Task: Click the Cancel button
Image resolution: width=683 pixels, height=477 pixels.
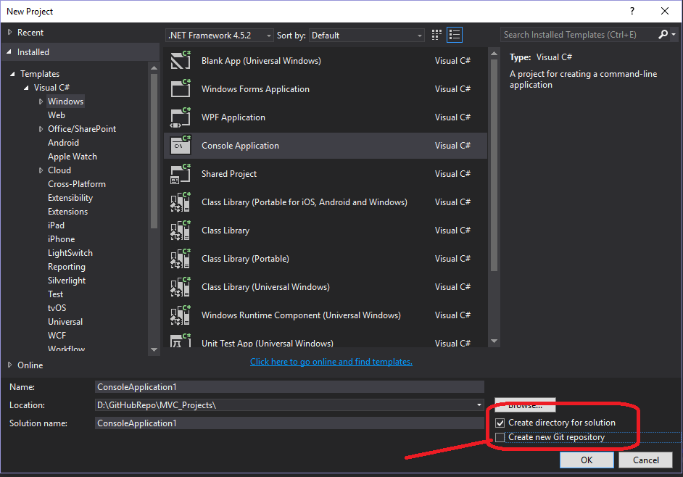Action: (645, 460)
